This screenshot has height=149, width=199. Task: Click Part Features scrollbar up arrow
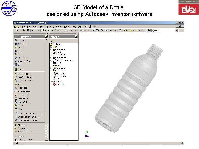pos(47,40)
